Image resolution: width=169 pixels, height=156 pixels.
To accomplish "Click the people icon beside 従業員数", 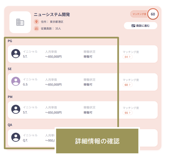I will tap(36, 29).
